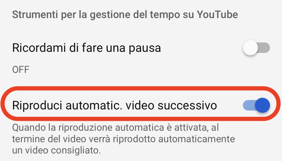Click the word 'Riproduci' in the circled setting
Screen dimensions: 282x161
pyautogui.click(x=37, y=106)
